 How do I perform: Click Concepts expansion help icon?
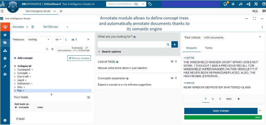click(x=127, y=79)
